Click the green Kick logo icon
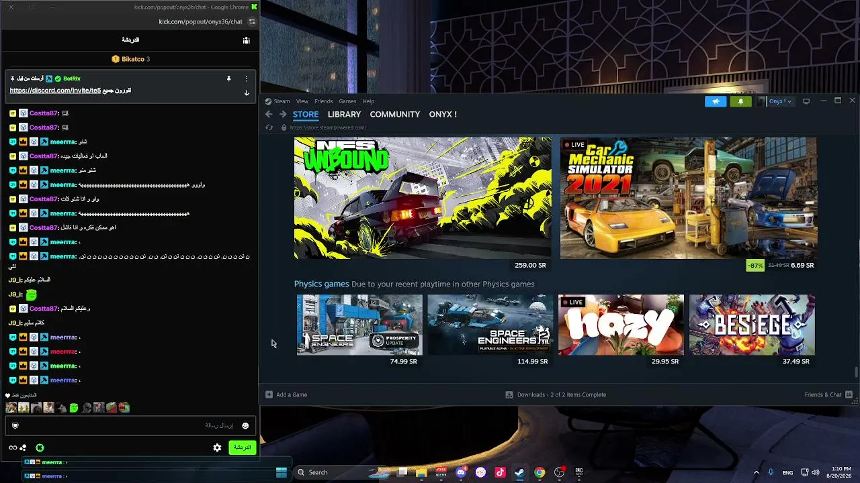Screen dimensions: 860x483 40,447
